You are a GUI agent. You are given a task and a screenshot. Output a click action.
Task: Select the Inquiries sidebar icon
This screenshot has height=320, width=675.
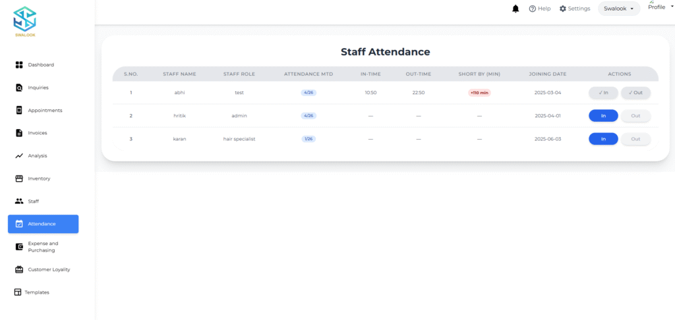[19, 88]
